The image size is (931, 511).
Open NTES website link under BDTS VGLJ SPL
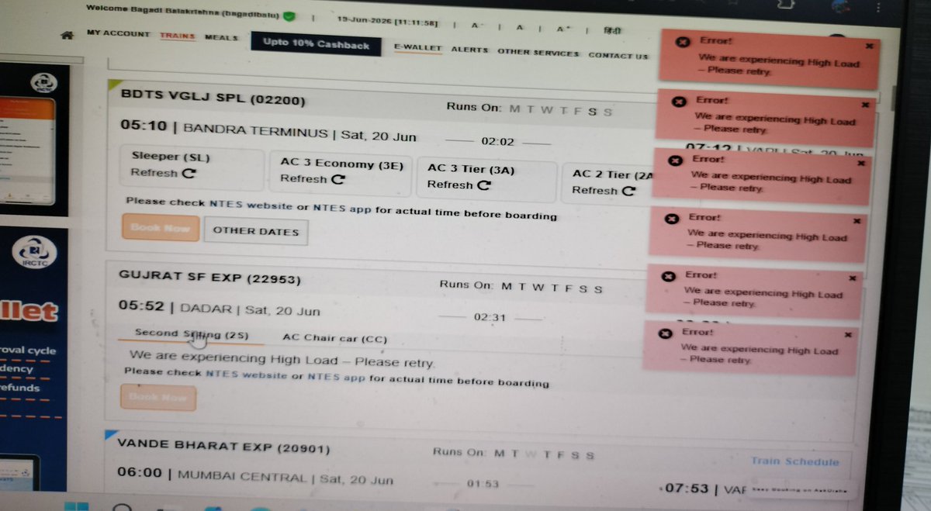pos(251,205)
